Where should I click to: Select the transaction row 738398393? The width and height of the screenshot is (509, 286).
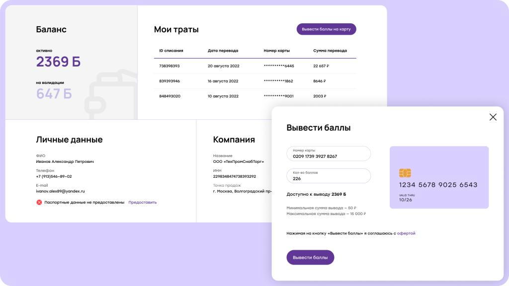[x=254, y=66]
